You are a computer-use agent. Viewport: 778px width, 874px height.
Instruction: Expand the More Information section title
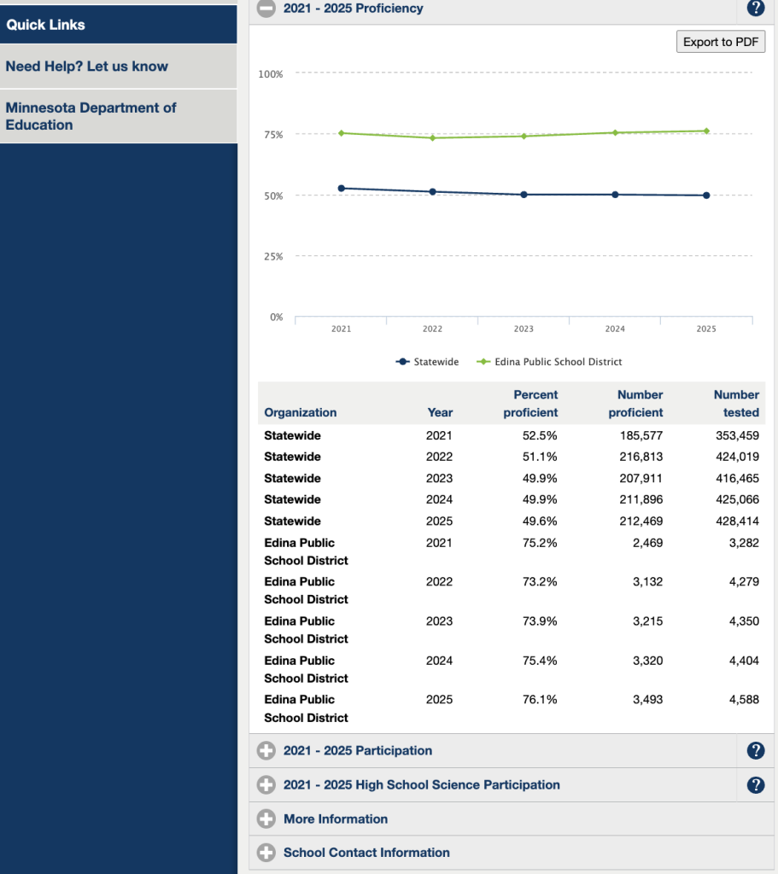coord(336,819)
